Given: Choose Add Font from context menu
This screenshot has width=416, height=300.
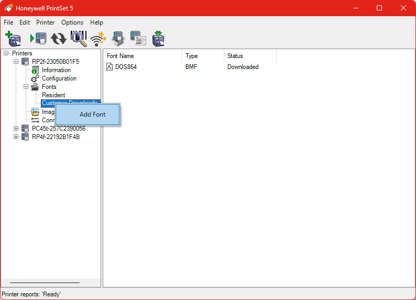Looking at the screenshot, I should tap(87, 114).
